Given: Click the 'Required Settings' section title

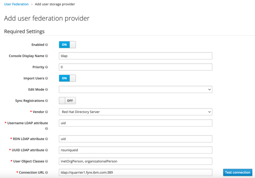Looking at the screenshot, I should (24, 32).
